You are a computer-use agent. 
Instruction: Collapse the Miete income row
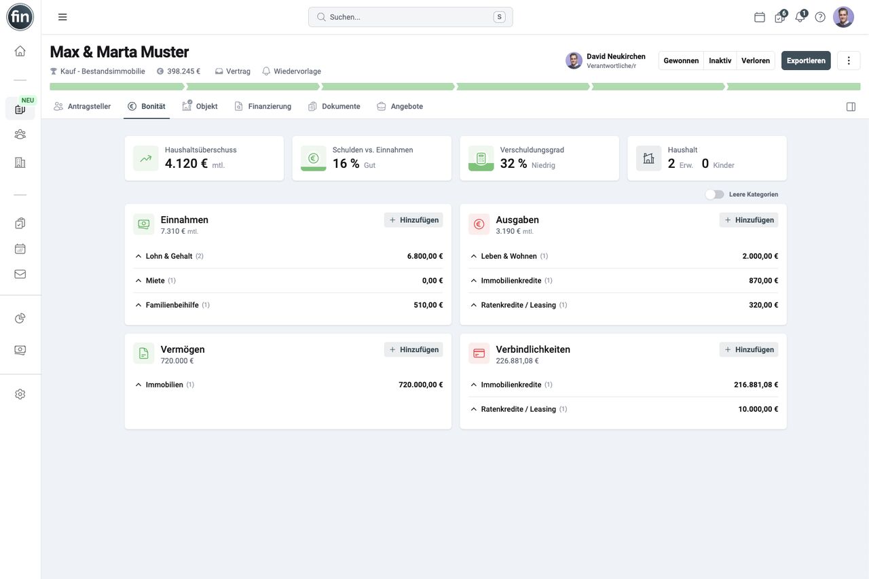pyautogui.click(x=288, y=281)
